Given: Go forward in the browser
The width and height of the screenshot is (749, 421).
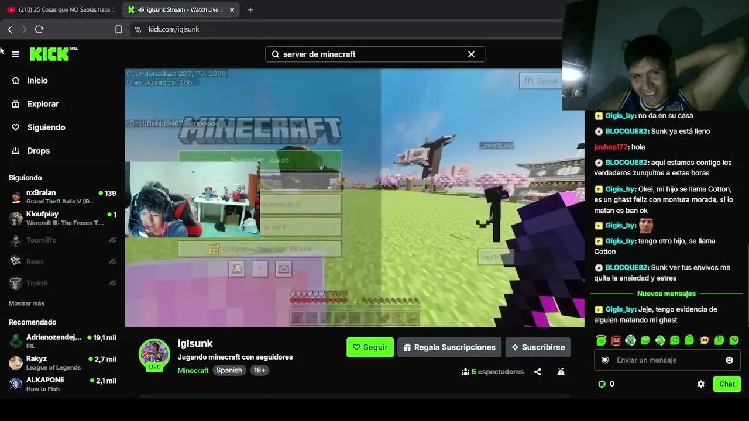Looking at the screenshot, I should (24, 29).
